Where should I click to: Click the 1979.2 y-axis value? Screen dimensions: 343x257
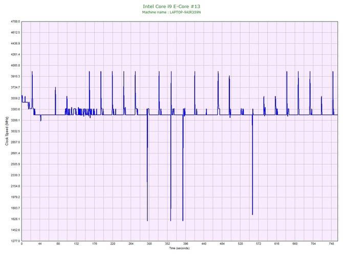click(15, 197)
